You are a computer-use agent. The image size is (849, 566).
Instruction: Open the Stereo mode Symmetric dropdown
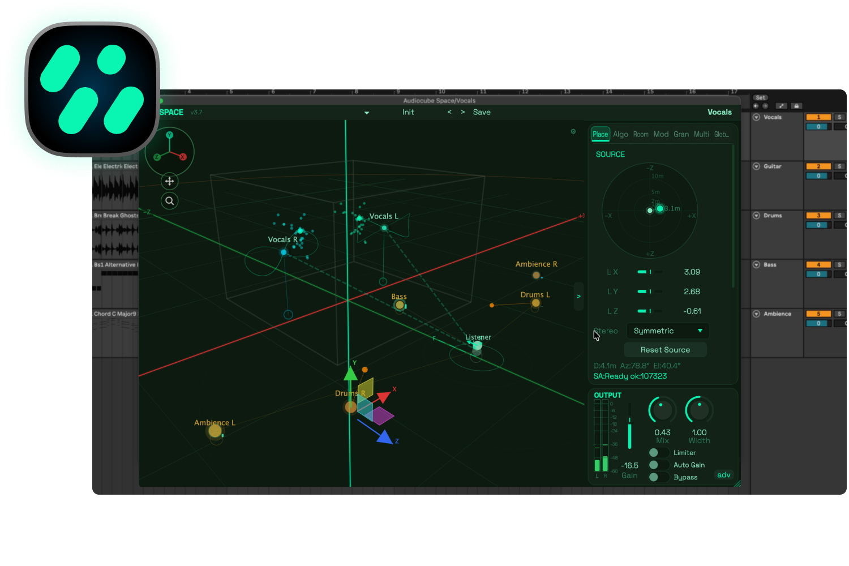(x=667, y=331)
